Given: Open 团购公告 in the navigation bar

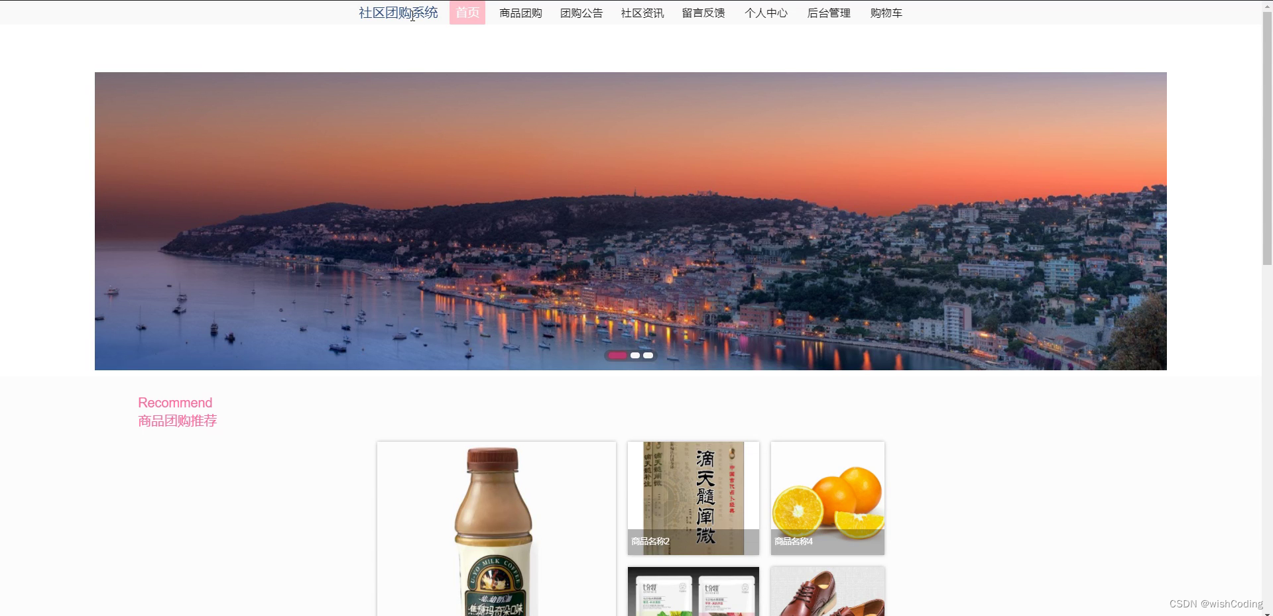Looking at the screenshot, I should pos(581,13).
